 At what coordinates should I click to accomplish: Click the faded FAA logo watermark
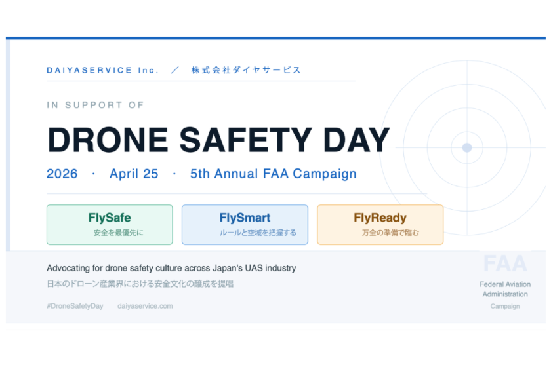point(504,263)
